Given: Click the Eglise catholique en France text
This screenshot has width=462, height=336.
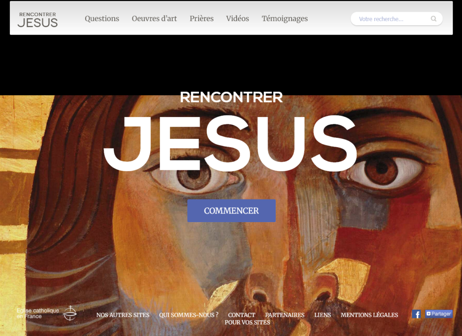Looking at the screenshot, I should coord(38,313).
